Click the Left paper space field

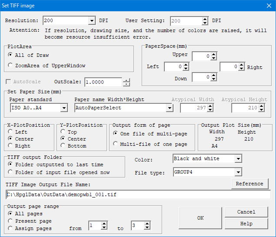[x=173, y=67]
